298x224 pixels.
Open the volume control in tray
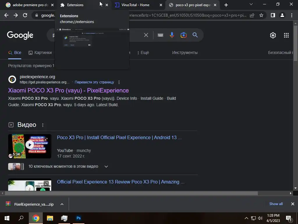(x=260, y=218)
